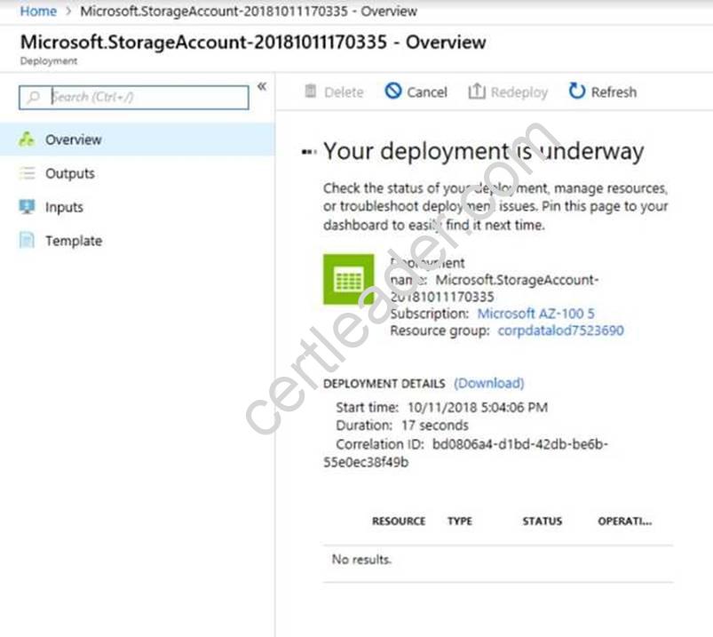
Task: Click the search magnifier icon
Action: (x=33, y=97)
